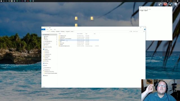Screen dimensions: 180x101
Task: Click the Up one level arrow
Action: point(48,31)
